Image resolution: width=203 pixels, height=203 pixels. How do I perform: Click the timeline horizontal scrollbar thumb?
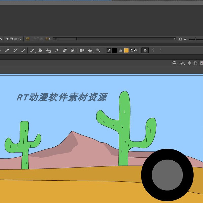pyautogui.click(x=66, y=39)
